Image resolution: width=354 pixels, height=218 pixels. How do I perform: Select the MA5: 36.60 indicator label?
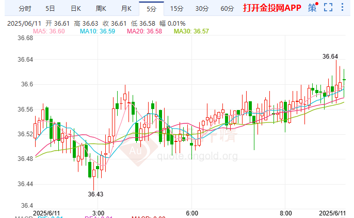[x=49, y=31]
